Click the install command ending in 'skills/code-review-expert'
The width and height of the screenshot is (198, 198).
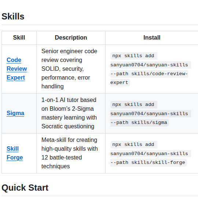pyautogui.click(x=151, y=69)
